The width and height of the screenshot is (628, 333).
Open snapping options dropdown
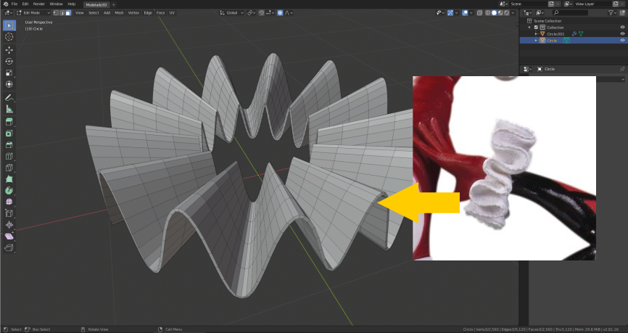(270, 13)
